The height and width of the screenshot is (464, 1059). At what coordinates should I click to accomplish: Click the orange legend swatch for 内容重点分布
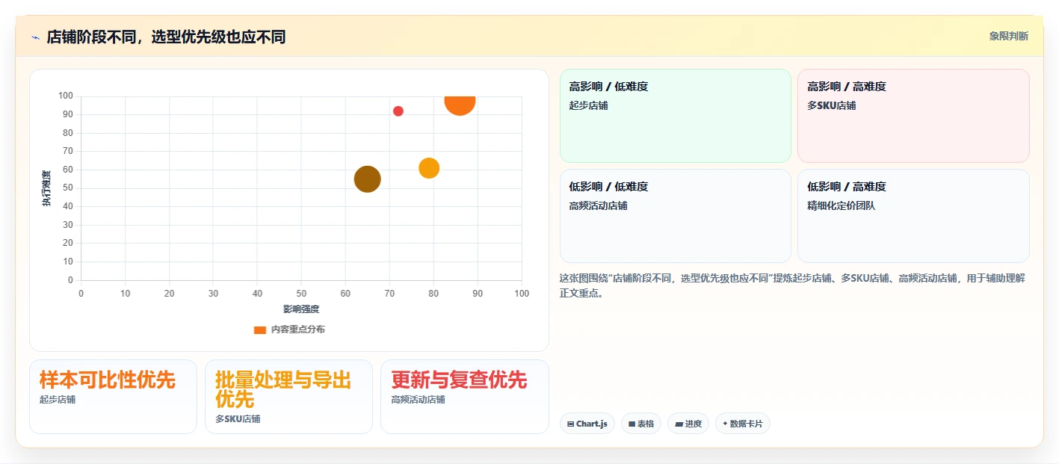point(260,330)
